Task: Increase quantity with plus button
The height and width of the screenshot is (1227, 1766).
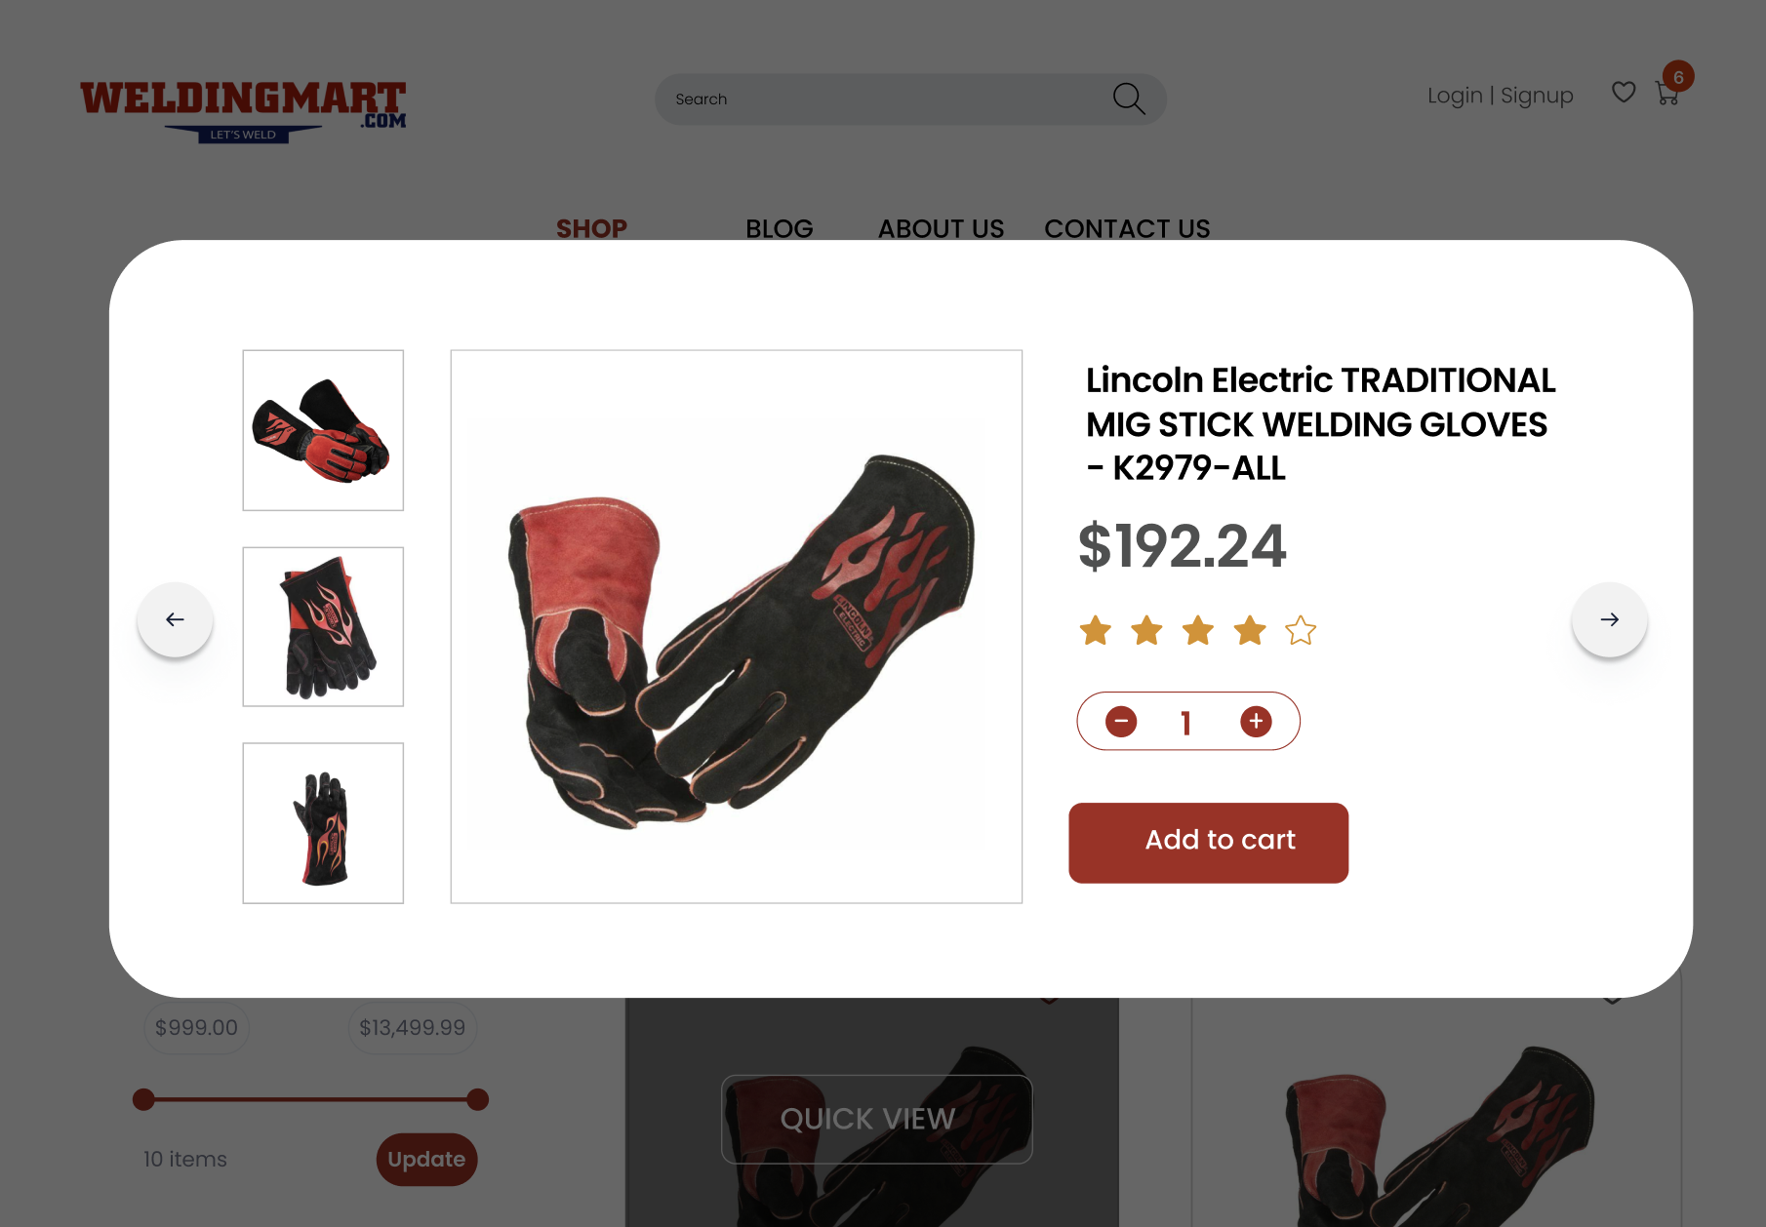Action: point(1256,722)
